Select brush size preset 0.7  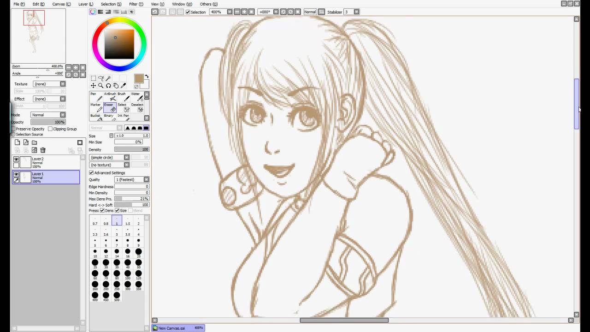[95, 221]
